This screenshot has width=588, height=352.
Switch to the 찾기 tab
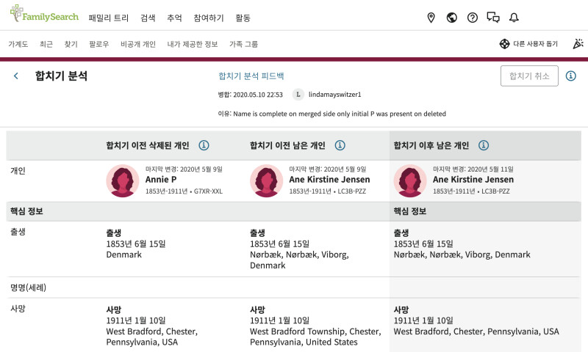[71, 44]
